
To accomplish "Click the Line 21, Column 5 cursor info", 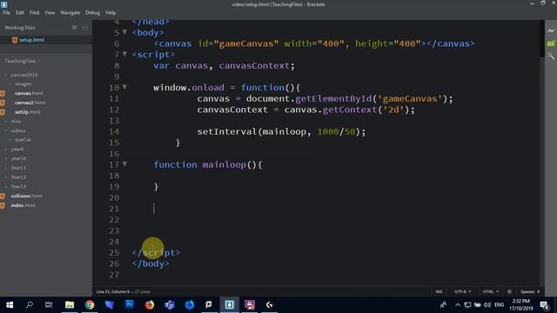I will coord(113,292).
